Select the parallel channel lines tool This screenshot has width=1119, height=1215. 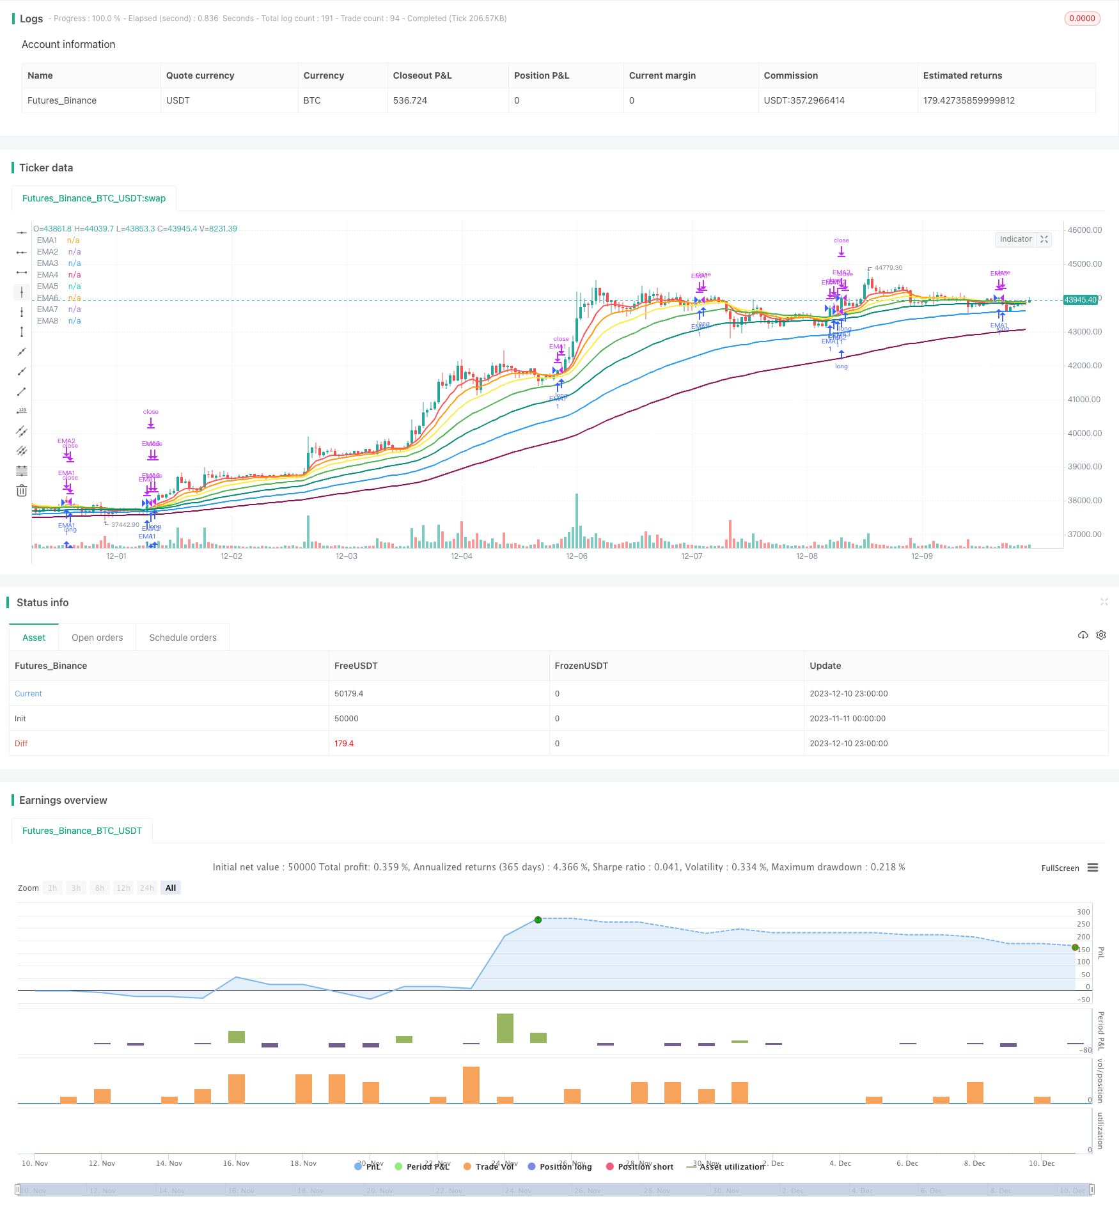[22, 431]
